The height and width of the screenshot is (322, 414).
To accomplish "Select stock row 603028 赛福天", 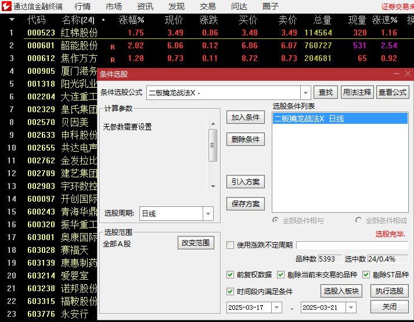I will point(49,250).
